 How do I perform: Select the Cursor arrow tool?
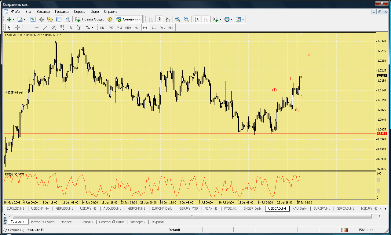click(9, 28)
